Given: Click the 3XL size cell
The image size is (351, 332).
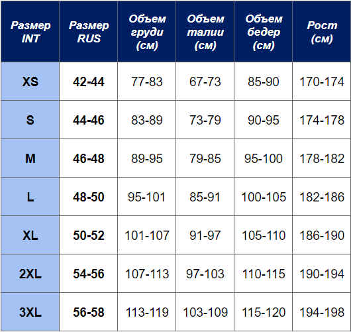Looking at the screenshot, I should (x=30, y=312).
